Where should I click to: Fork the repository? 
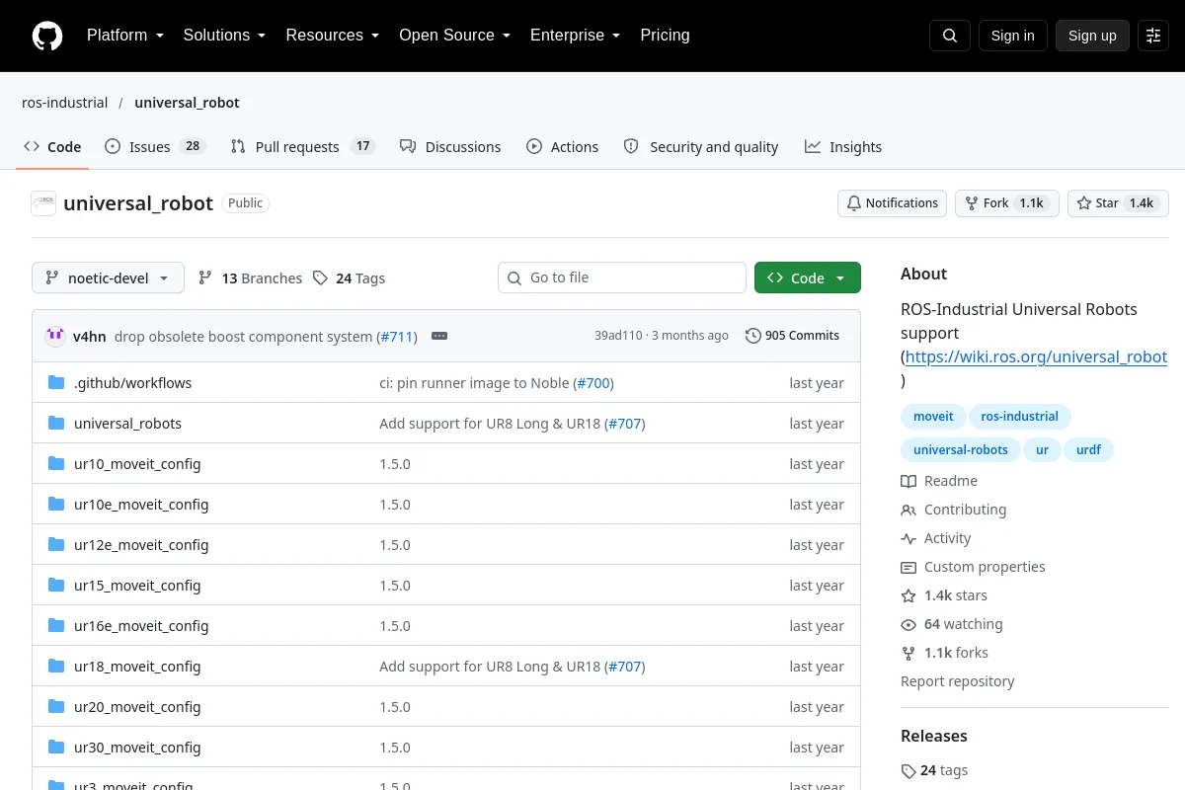pyautogui.click(x=1007, y=203)
